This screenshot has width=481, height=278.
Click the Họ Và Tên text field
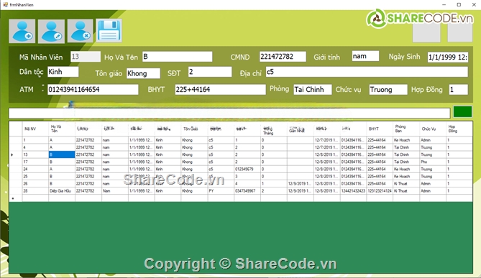coord(178,57)
